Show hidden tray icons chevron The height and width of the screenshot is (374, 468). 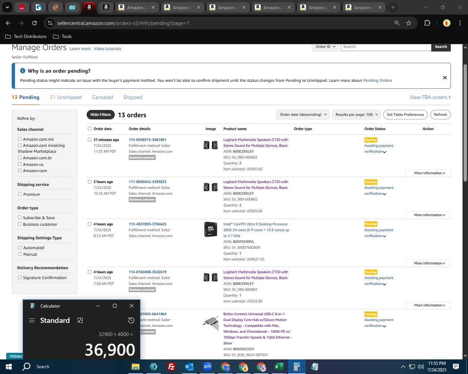(403, 367)
